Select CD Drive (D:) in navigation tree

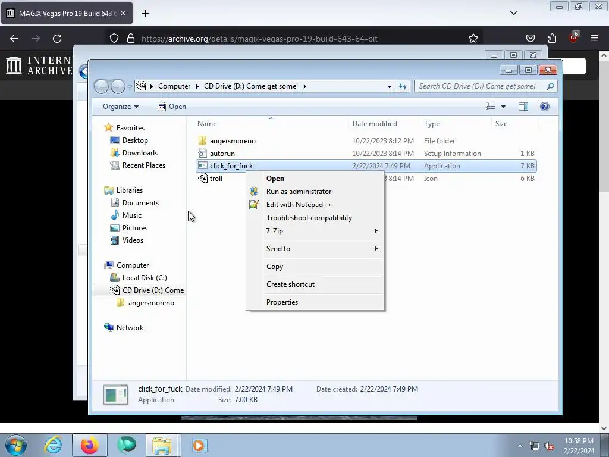pyautogui.click(x=153, y=290)
